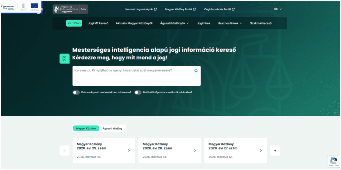Open the Céginformációs Portál link

click(219, 9)
